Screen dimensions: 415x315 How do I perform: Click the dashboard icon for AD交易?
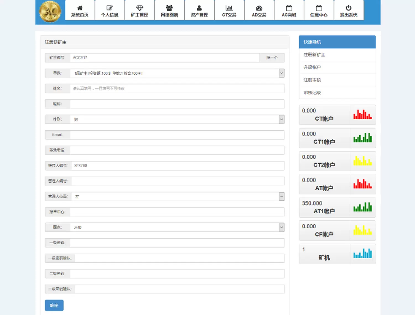point(259,8)
